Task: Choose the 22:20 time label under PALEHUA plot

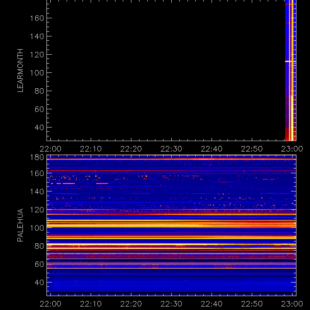Action: [131, 304]
